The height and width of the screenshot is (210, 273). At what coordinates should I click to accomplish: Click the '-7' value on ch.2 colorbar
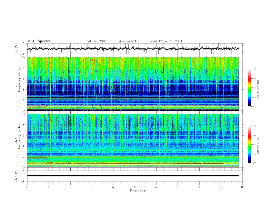click(254, 163)
